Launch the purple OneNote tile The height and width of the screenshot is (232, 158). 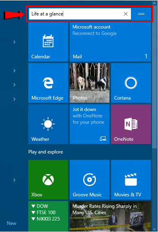(131, 124)
